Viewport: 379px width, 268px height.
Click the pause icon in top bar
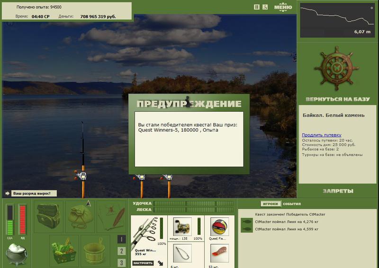coord(256,7)
